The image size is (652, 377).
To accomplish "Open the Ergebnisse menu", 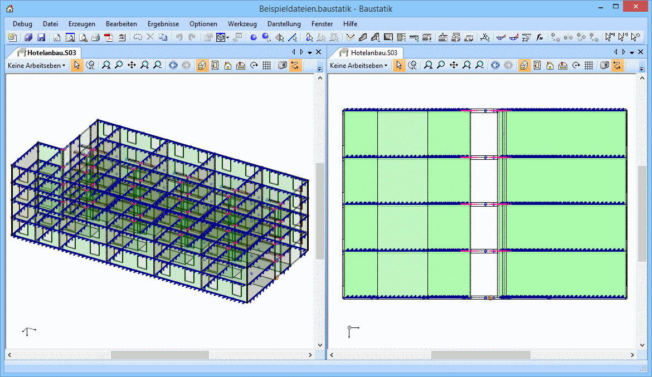I will [163, 24].
